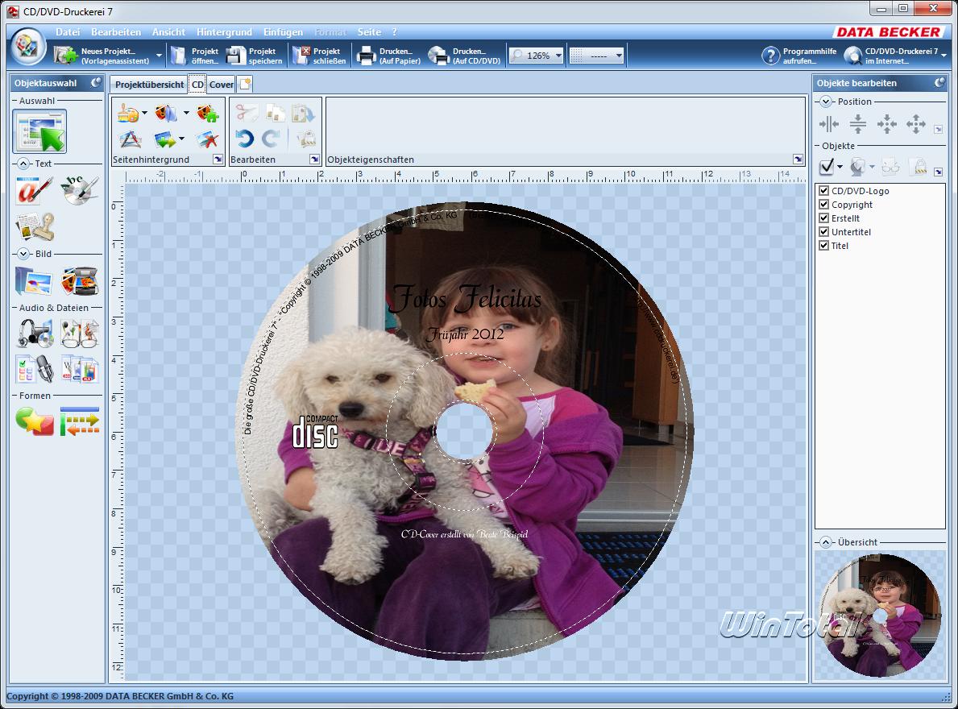Click the undo arrow in Bearbeiten panel
Image resolution: width=958 pixels, height=709 pixels.
click(245, 139)
